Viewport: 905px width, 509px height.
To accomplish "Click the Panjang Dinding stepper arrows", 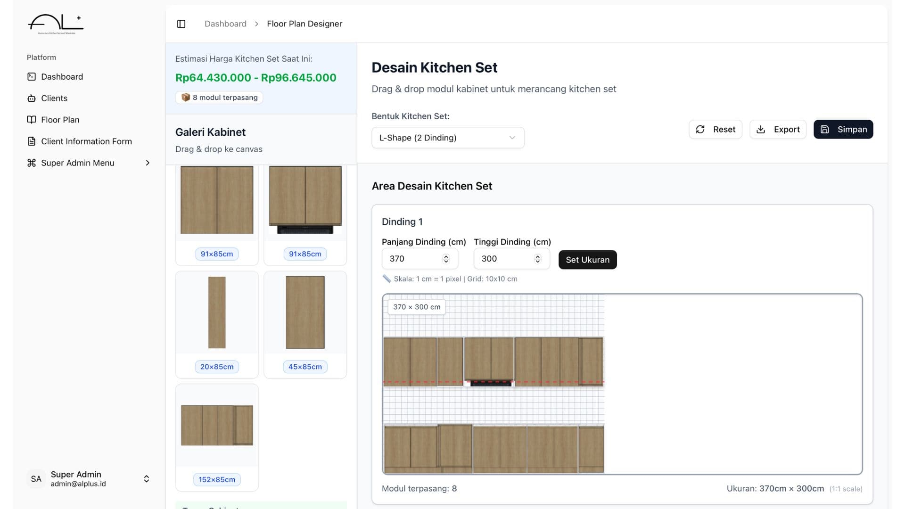I will click(446, 259).
